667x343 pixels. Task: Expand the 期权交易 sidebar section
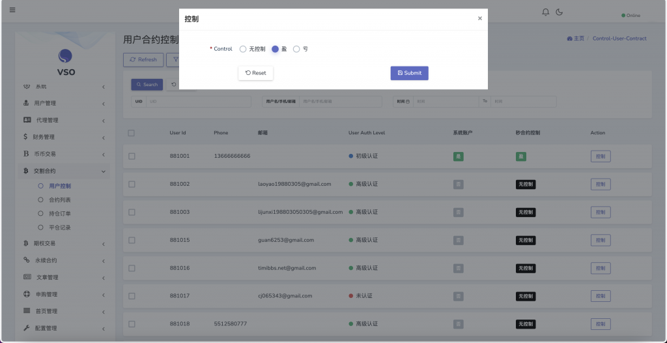pos(62,243)
